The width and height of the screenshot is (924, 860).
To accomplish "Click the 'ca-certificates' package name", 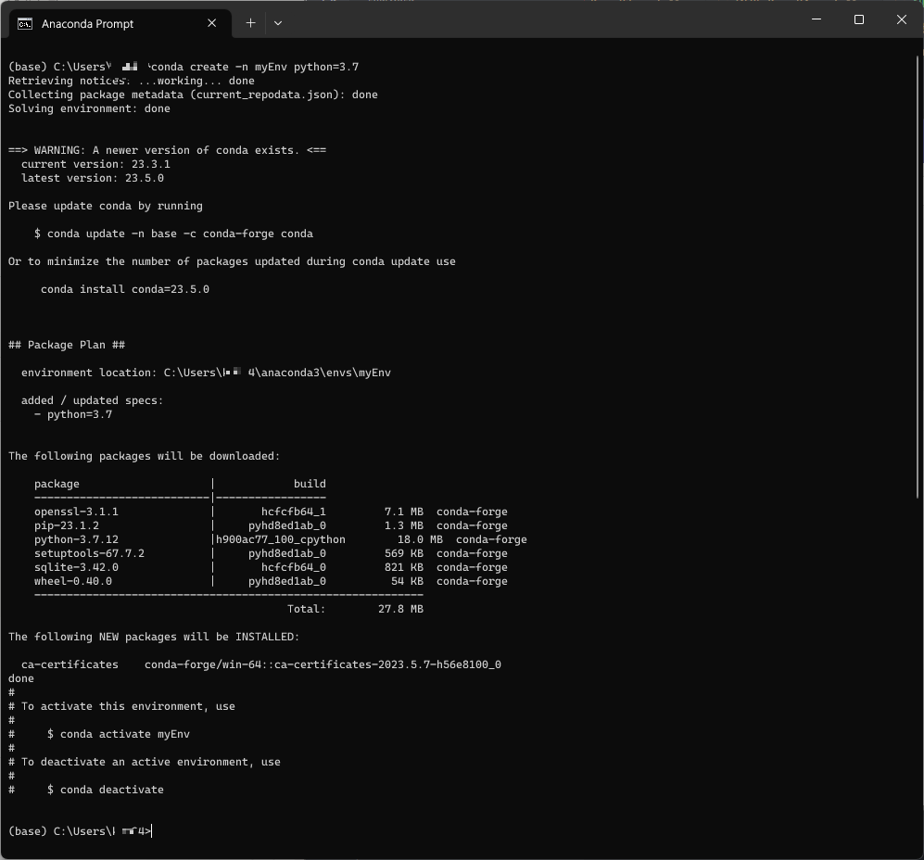I will coord(70,664).
